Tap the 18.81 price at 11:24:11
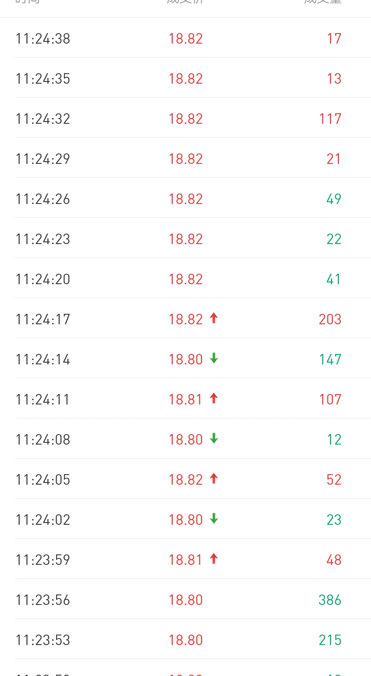Screen dimensions: 371x676 (x=186, y=400)
